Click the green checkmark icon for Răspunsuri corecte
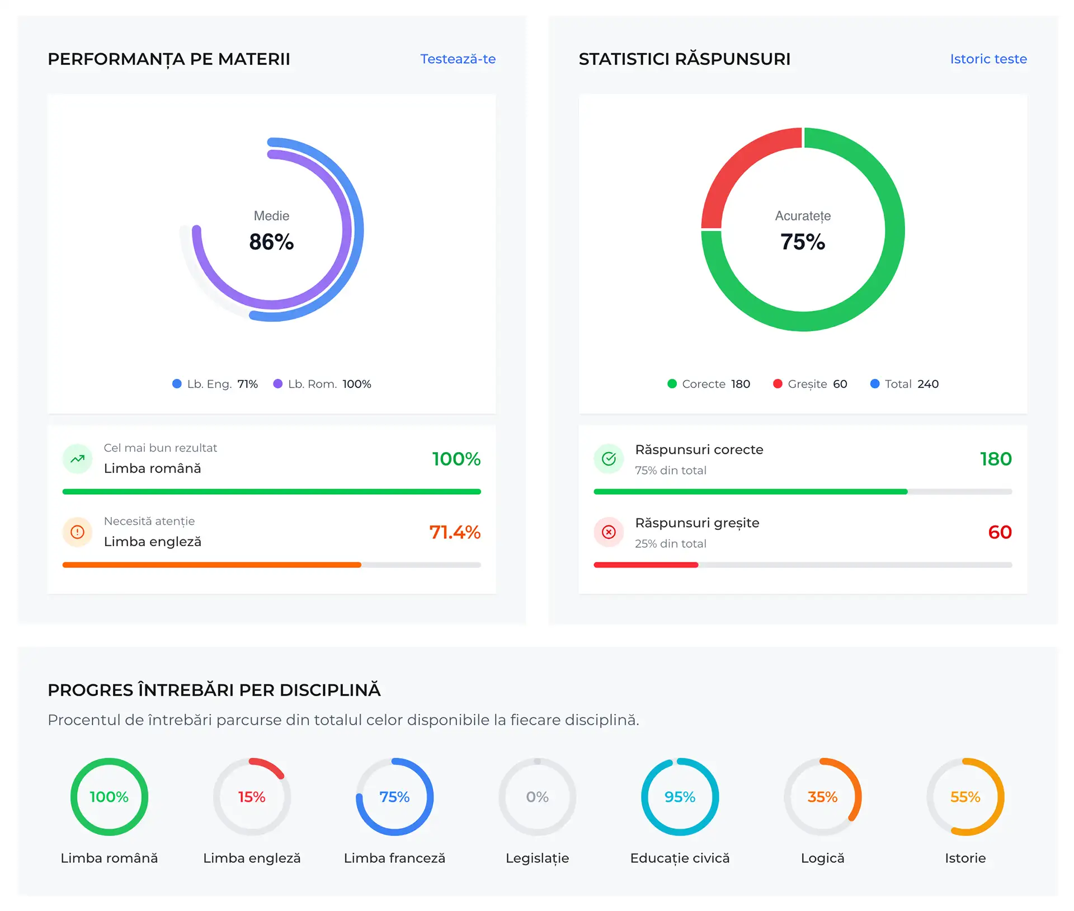 click(609, 459)
